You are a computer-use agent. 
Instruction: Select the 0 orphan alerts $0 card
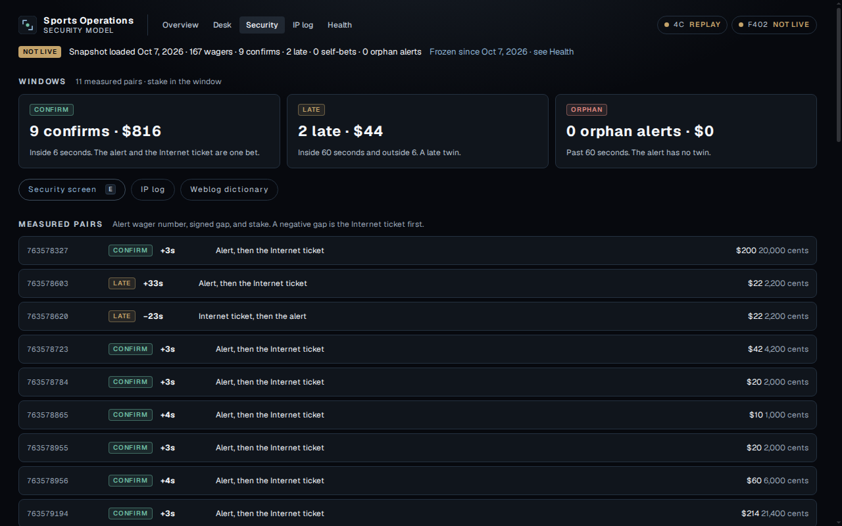coord(686,131)
